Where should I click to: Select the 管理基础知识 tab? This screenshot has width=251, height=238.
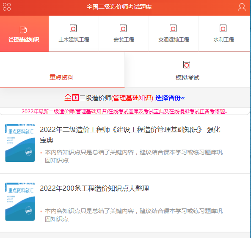(x=24, y=34)
